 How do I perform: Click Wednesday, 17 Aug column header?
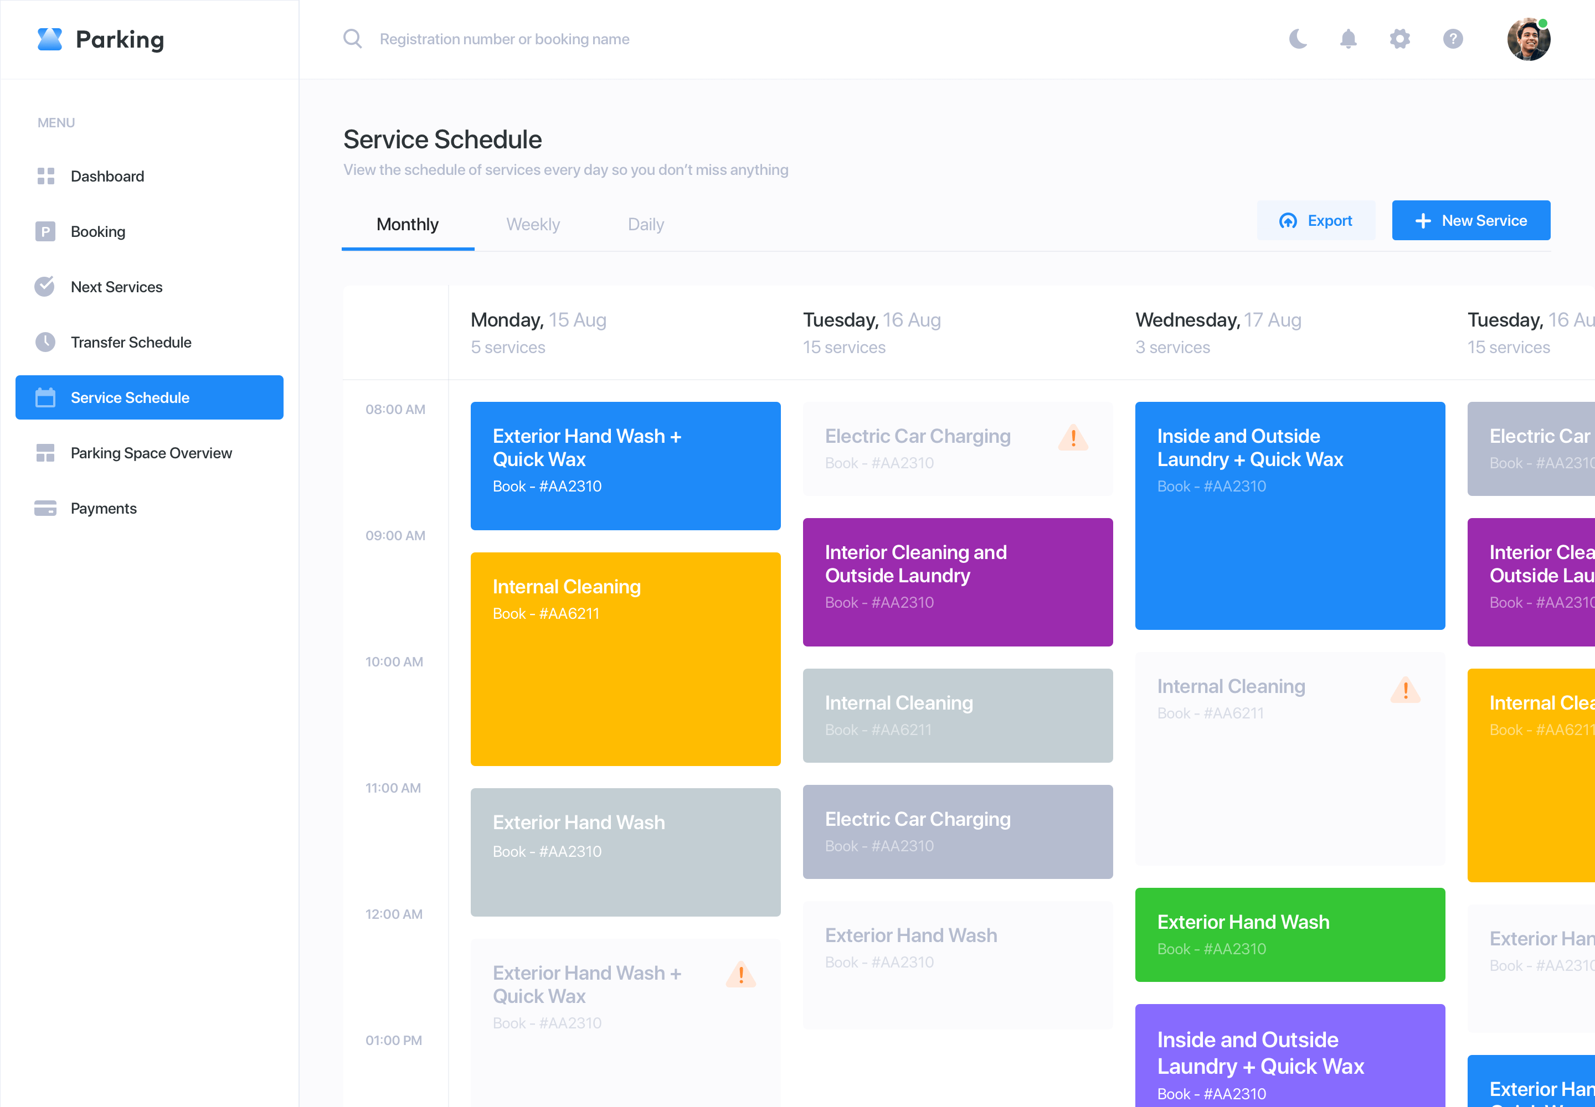tap(1218, 320)
